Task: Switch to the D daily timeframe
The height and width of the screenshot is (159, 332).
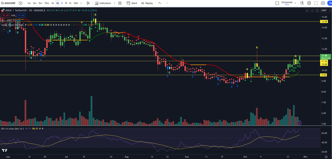Action: click(62, 3)
